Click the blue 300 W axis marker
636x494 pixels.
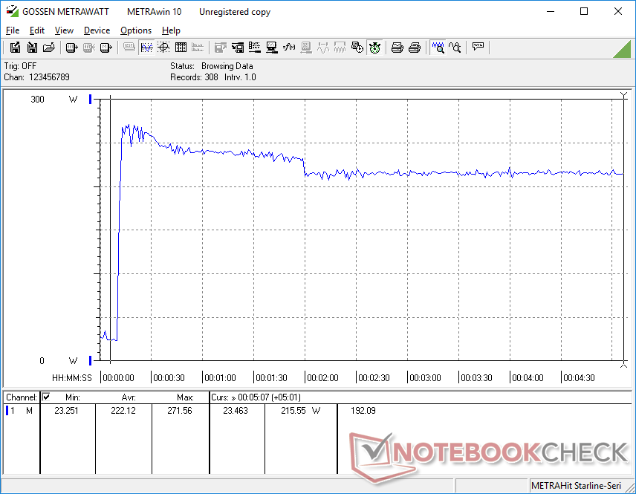pyautogui.click(x=91, y=99)
